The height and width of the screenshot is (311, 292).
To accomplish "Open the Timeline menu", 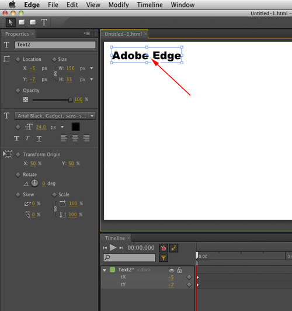I will pos(150,5).
